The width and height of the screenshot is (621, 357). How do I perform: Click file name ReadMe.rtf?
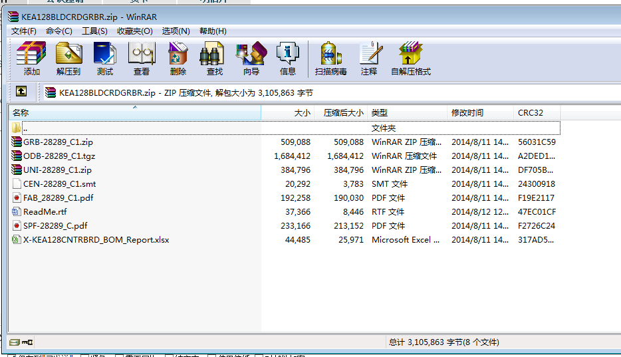[45, 212]
